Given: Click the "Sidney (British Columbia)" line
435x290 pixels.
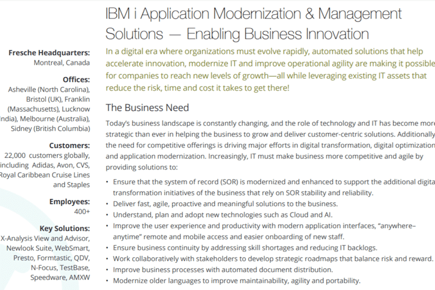Looking at the screenshot, I should point(51,129).
